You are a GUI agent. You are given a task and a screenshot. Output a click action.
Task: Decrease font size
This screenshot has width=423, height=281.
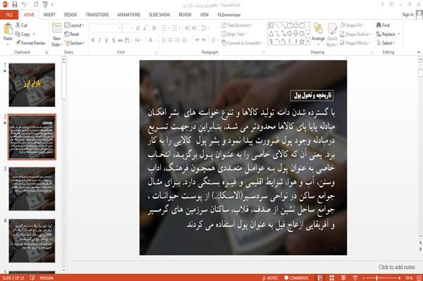tap(145, 28)
